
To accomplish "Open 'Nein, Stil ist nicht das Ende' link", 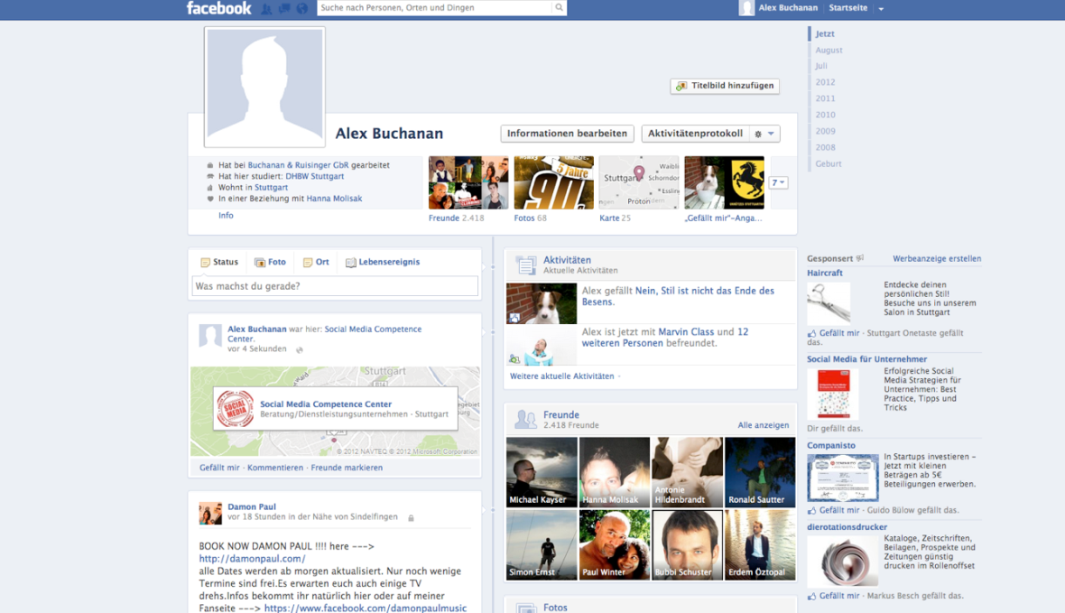I will [678, 295].
